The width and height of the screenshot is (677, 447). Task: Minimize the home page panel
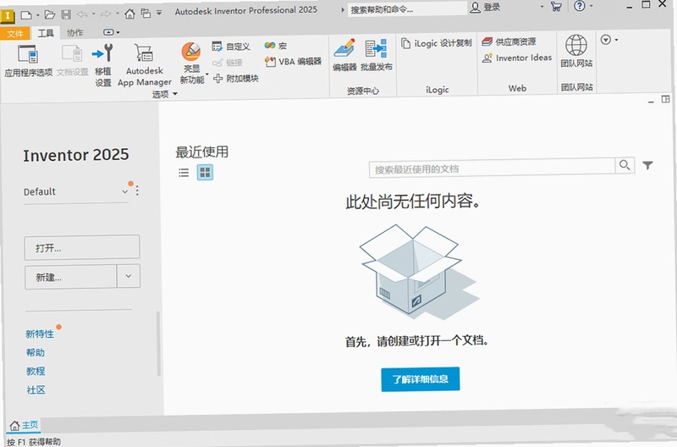click(x=651, y=101)
